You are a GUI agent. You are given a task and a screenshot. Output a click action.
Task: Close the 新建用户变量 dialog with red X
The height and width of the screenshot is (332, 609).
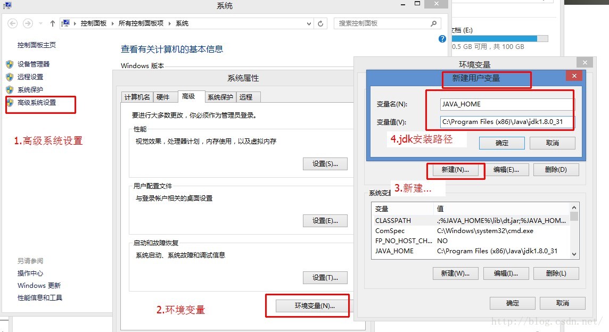click(574, 76)
